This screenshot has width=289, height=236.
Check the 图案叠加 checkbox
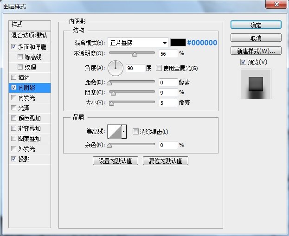[x=13, y=138]
